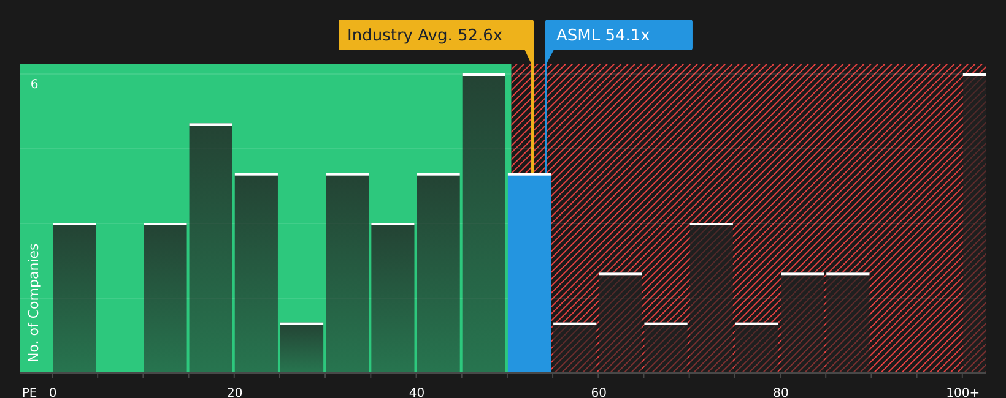Click the x-axis label 40
Viewport: 1006px width, 398px height.
point(417,392)
